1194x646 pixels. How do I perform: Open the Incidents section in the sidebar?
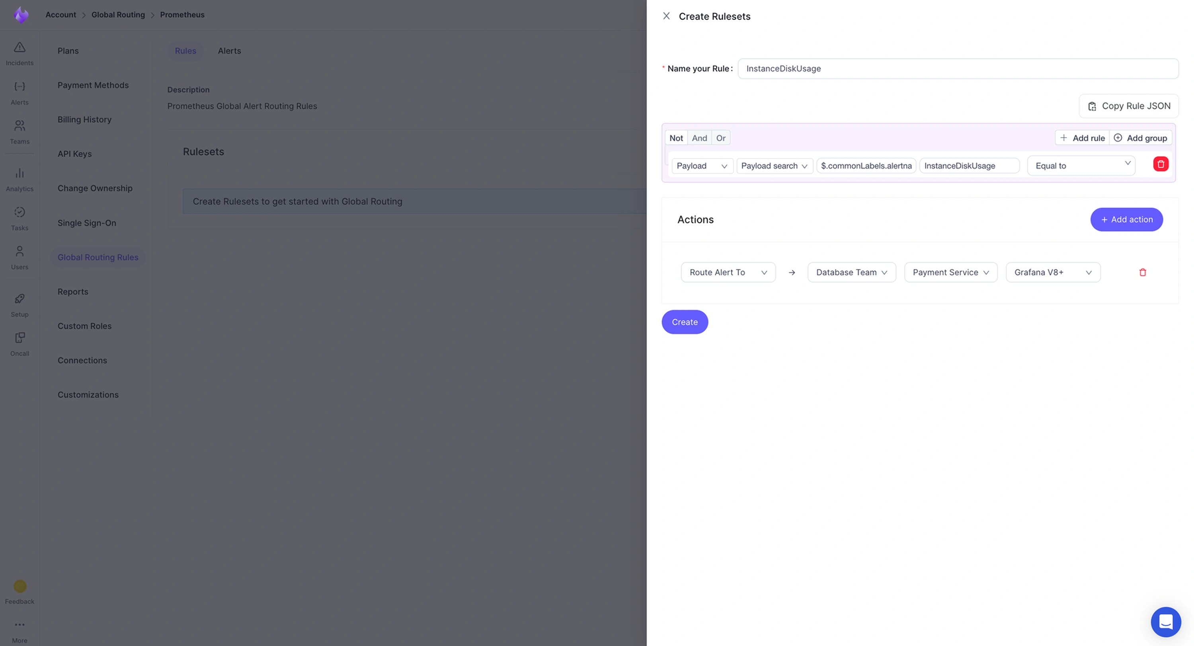[x=20, y=53]
